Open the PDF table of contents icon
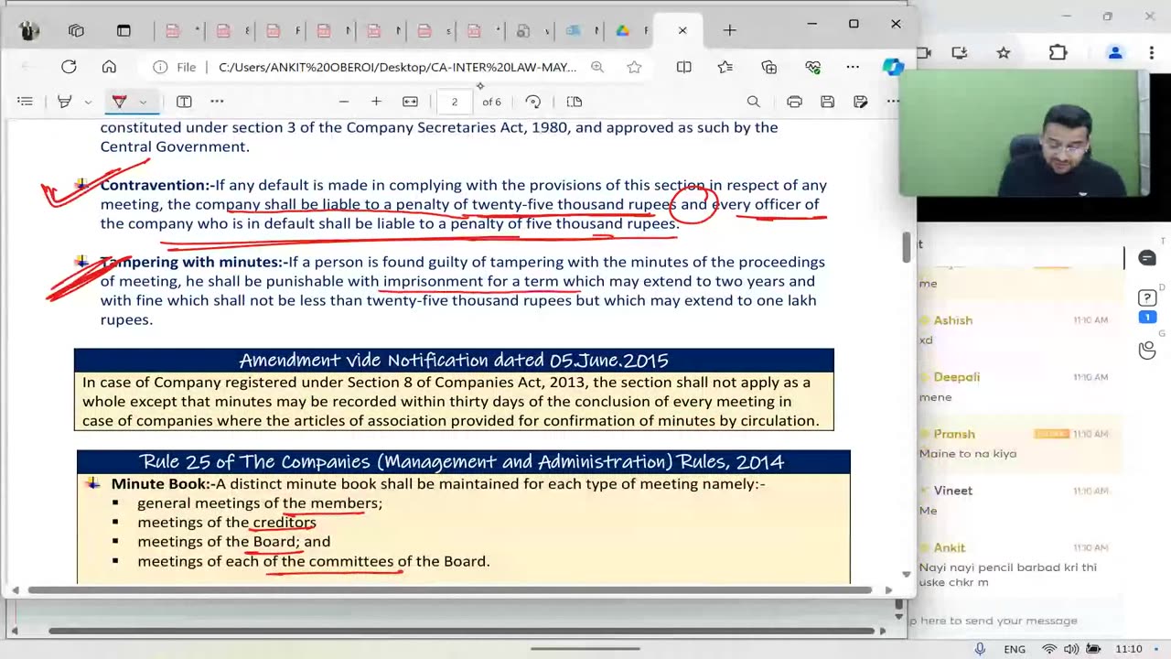The height and width of the screenshot is (659, 1171). (26, 102)
